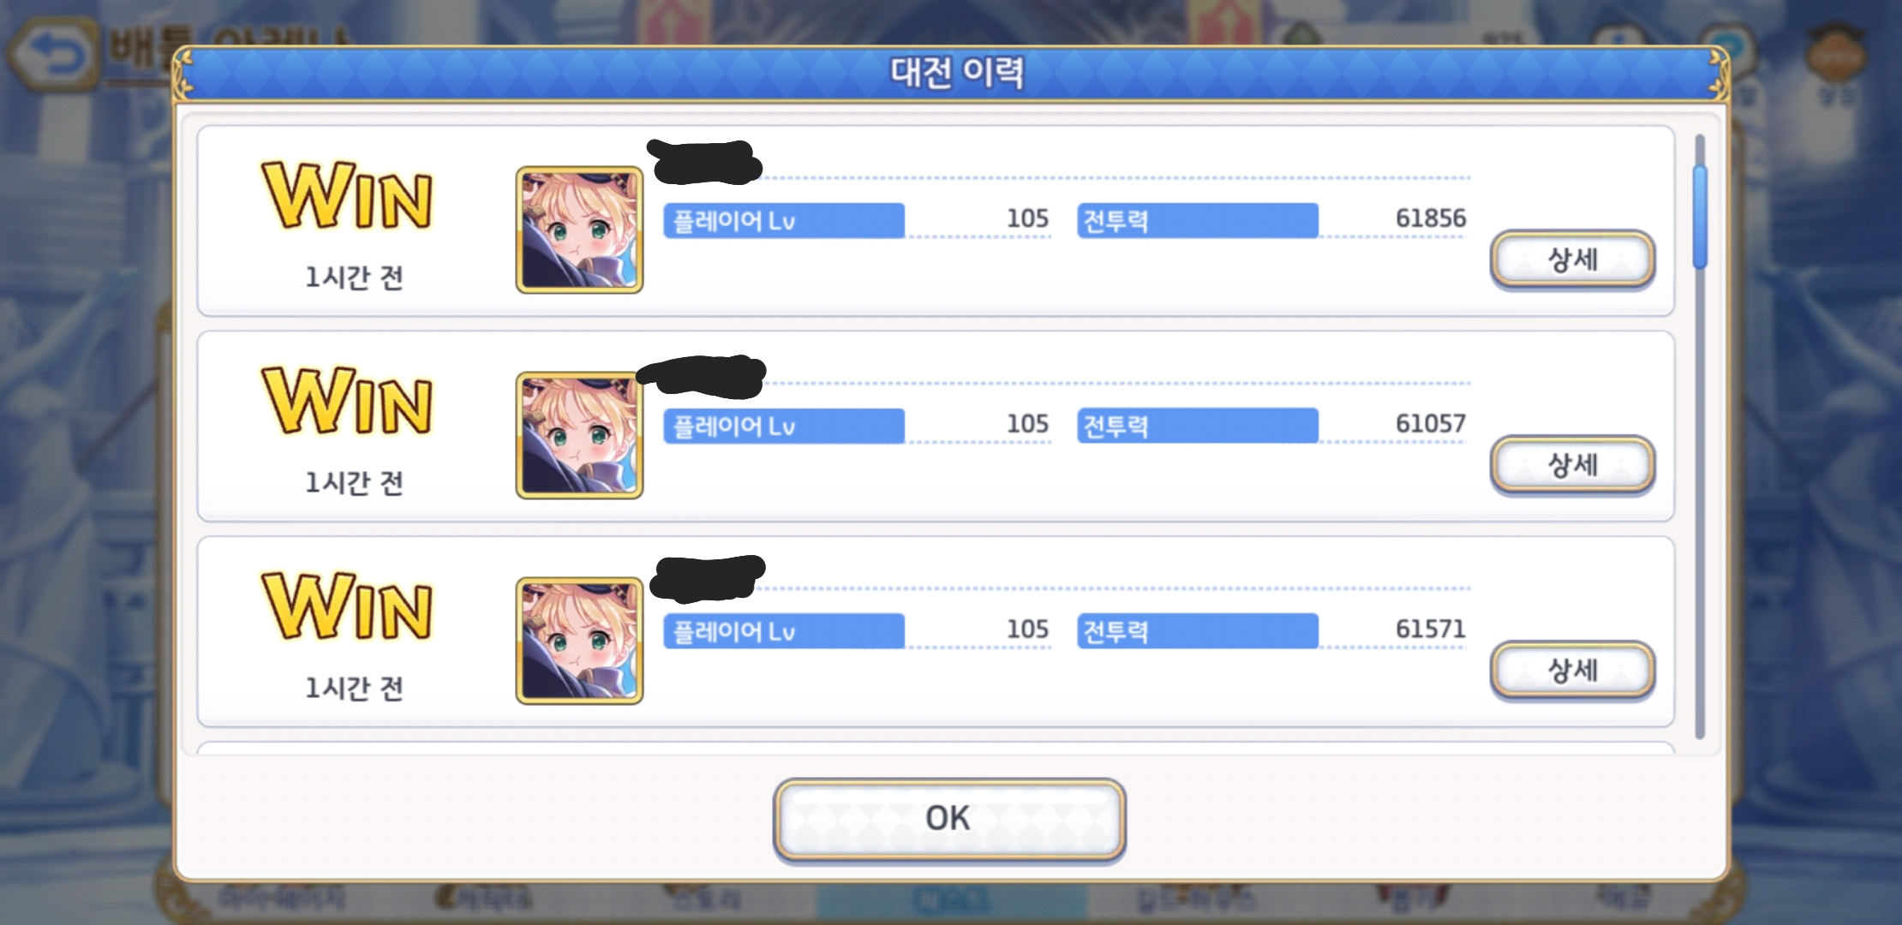Click the WIN badge of the second battle
Screen dimensions: 1902x925
(347, 402)
